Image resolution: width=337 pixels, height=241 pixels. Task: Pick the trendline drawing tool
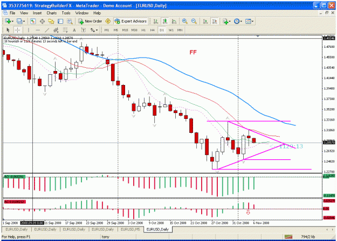point(47,30)
